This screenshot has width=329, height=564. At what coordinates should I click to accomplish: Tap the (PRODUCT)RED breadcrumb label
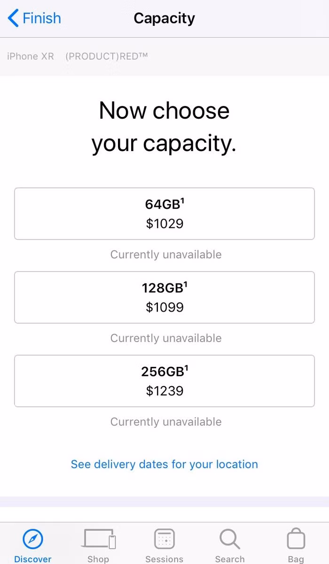107,56
